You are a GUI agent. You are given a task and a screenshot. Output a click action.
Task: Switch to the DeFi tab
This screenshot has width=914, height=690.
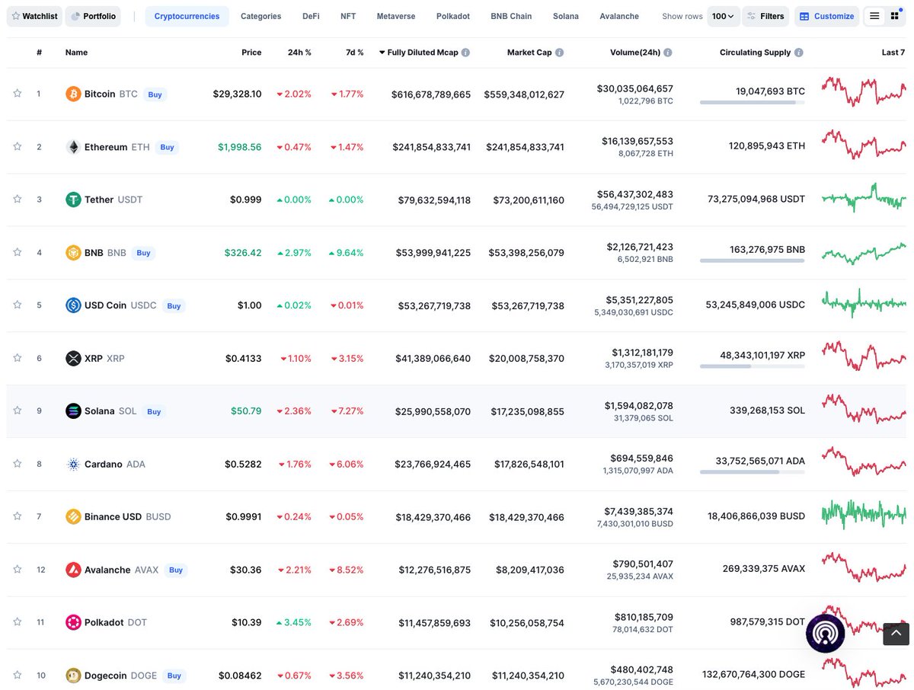click(311, 16)
